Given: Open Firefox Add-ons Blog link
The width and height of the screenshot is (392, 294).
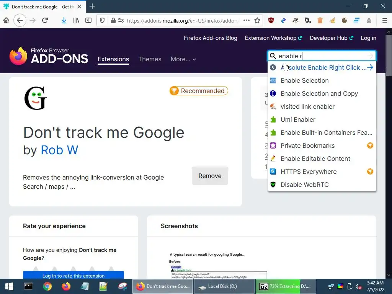Looking at the screenshot, I should tap(211, 38).
